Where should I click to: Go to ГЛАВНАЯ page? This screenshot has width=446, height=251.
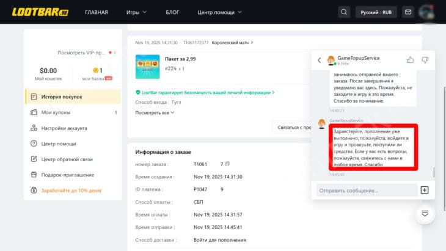coord(96,12)
